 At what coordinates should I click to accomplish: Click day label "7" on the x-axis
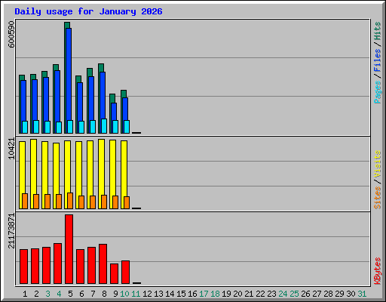(93, 294)
